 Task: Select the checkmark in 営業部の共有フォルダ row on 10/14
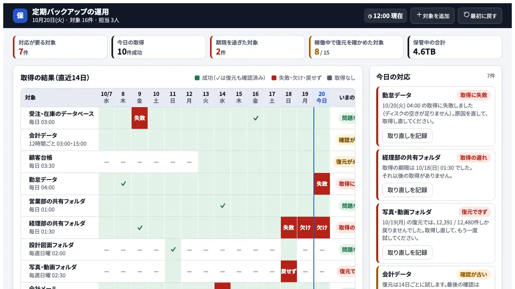click(222, 206)
